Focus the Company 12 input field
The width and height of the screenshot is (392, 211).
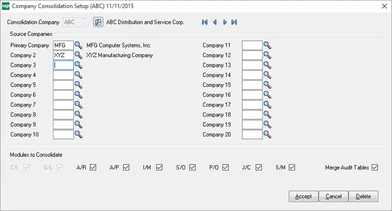click(x=252, y=55)
